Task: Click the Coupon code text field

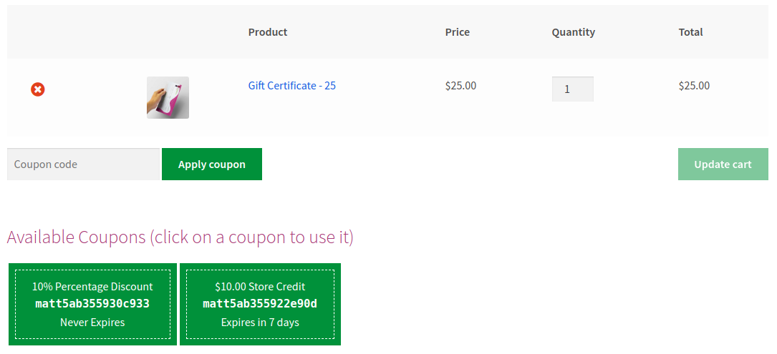Action: click(83, 164)
